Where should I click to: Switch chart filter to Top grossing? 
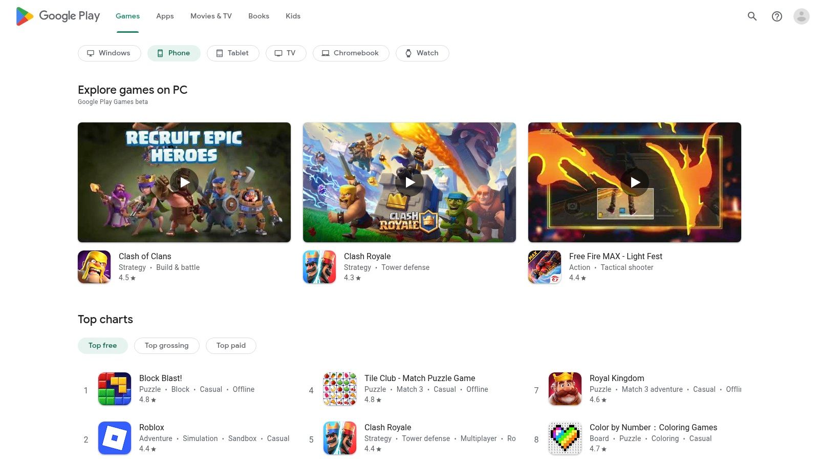(x=166, y=345)
